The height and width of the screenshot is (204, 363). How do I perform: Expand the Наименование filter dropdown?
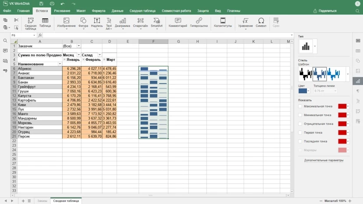60,64
